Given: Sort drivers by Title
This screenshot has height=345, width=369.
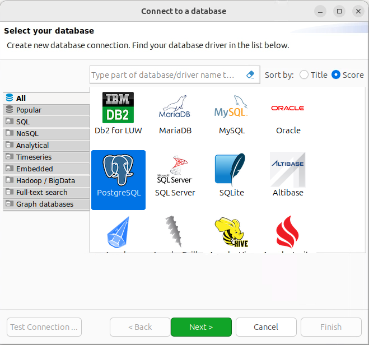Looking at the screenshot, I should tap(304, 74).
